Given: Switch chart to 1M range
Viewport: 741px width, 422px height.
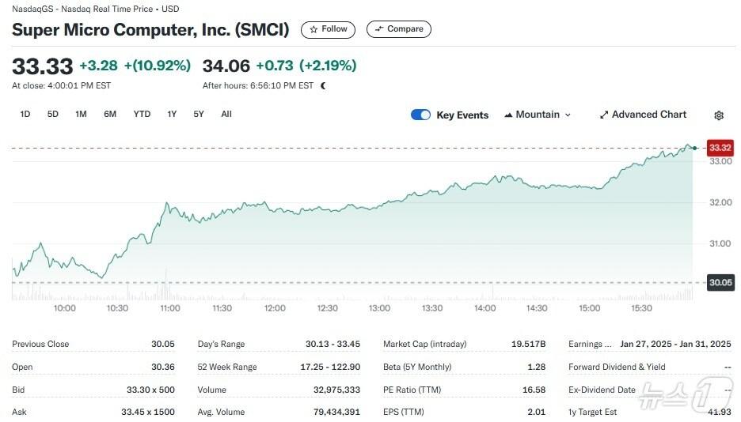Looking at the screenshot, I should (x=81, y=114).
